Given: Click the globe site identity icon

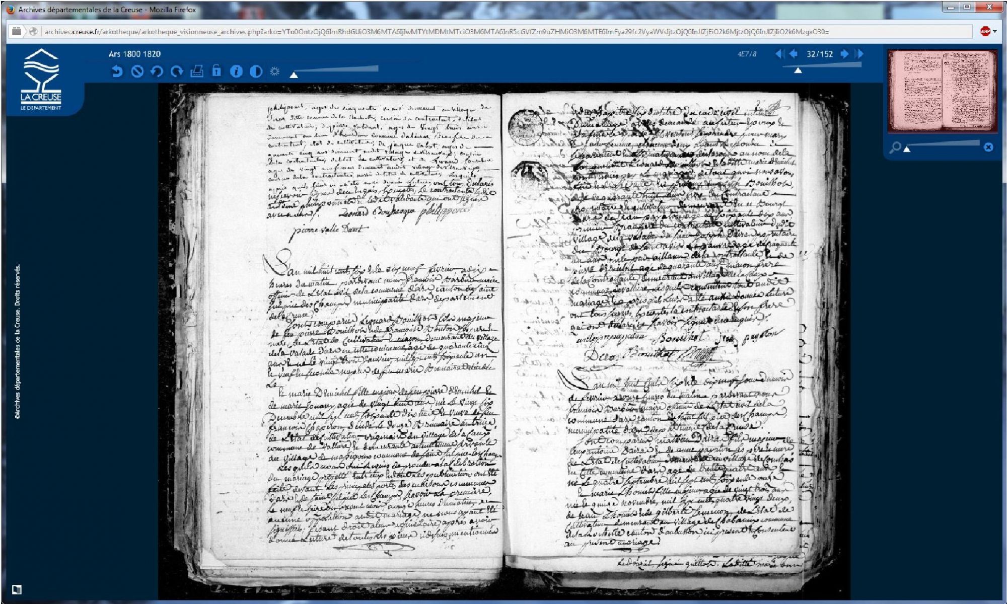Looking at the screenshot, I should point(33,31).
